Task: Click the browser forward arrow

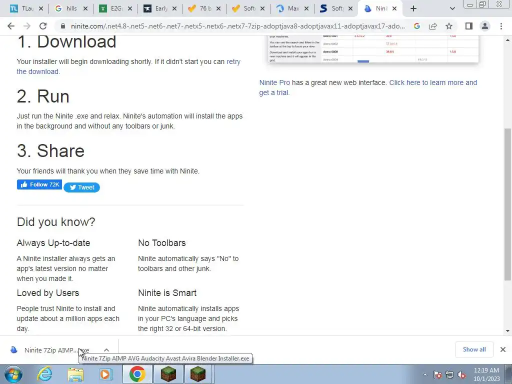Action: [x=27, y=26]
